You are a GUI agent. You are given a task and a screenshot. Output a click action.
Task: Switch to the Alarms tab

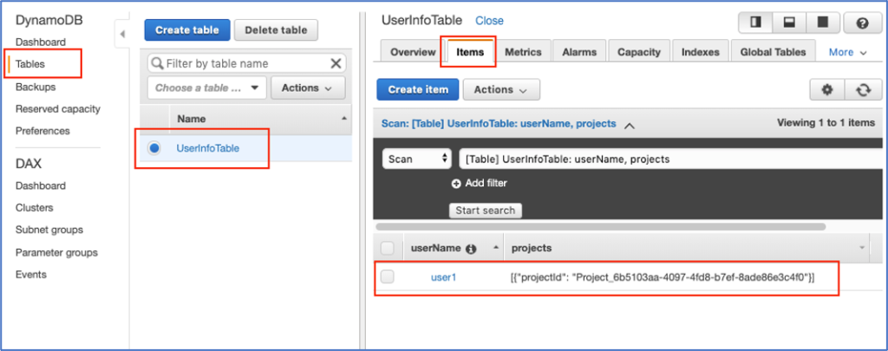(579, 52)
